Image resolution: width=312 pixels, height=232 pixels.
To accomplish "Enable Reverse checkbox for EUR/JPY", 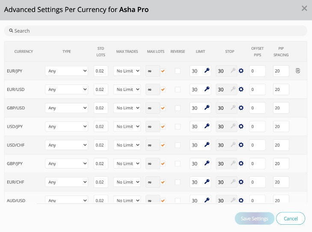I will [178, 71].
